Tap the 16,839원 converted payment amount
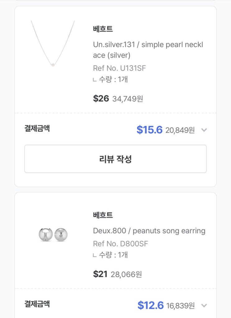The image size is (231, 318). [180, 306]
